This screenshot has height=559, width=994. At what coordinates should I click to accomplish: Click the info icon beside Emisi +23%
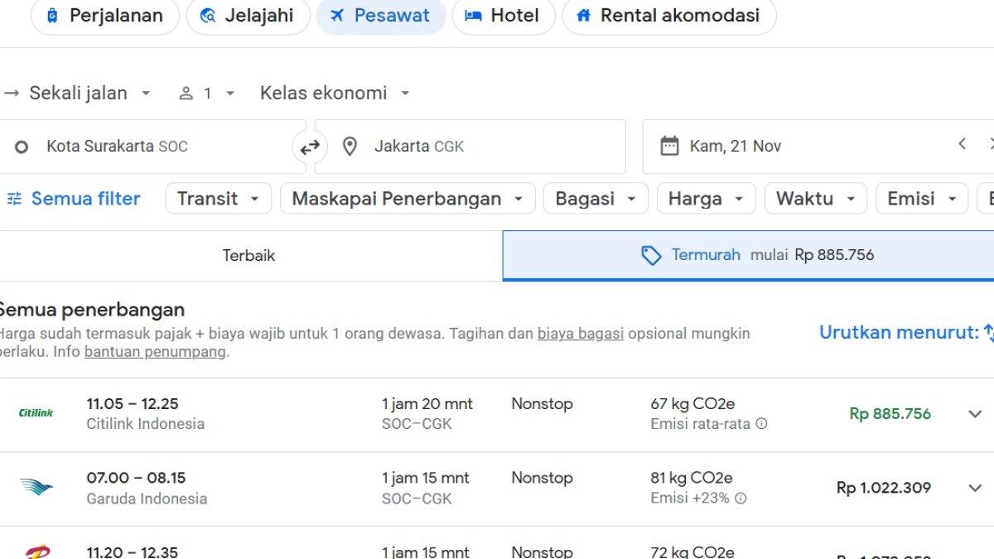(741, 499)
